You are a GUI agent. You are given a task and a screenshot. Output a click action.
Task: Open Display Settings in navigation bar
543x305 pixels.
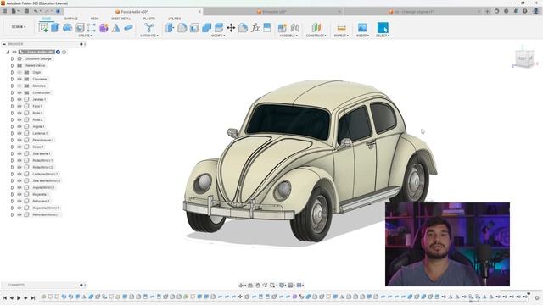coord(282,285)
